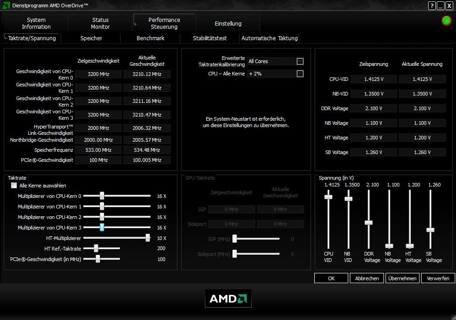Click the CPU VID voltage slider handle
The width and height of the screenshot is (456, 320).
[x=328, y=197]
